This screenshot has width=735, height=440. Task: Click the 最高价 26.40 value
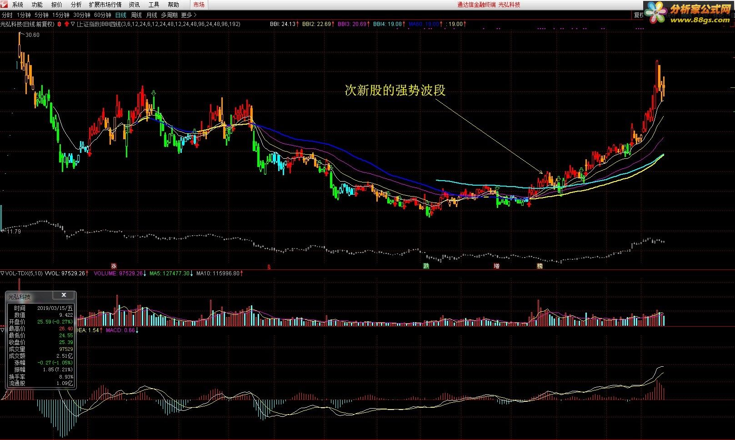[66, 329]
